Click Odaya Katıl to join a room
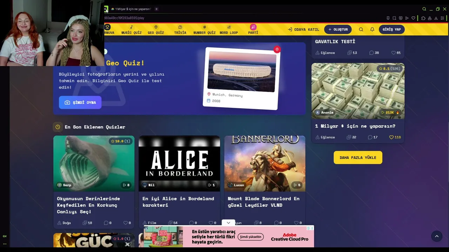 303,29
